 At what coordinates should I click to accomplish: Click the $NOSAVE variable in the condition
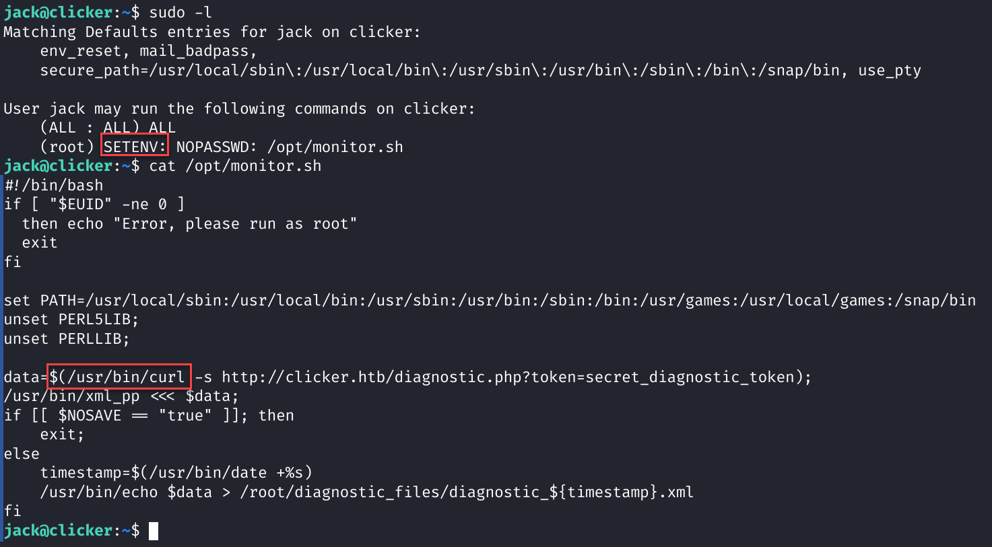90,415
